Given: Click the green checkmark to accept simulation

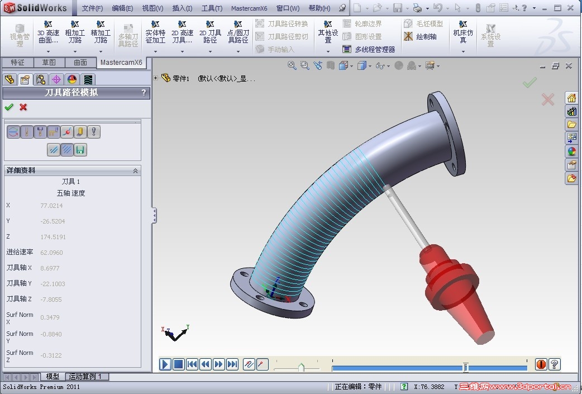Looking at the screenshot, I should 9,107.
